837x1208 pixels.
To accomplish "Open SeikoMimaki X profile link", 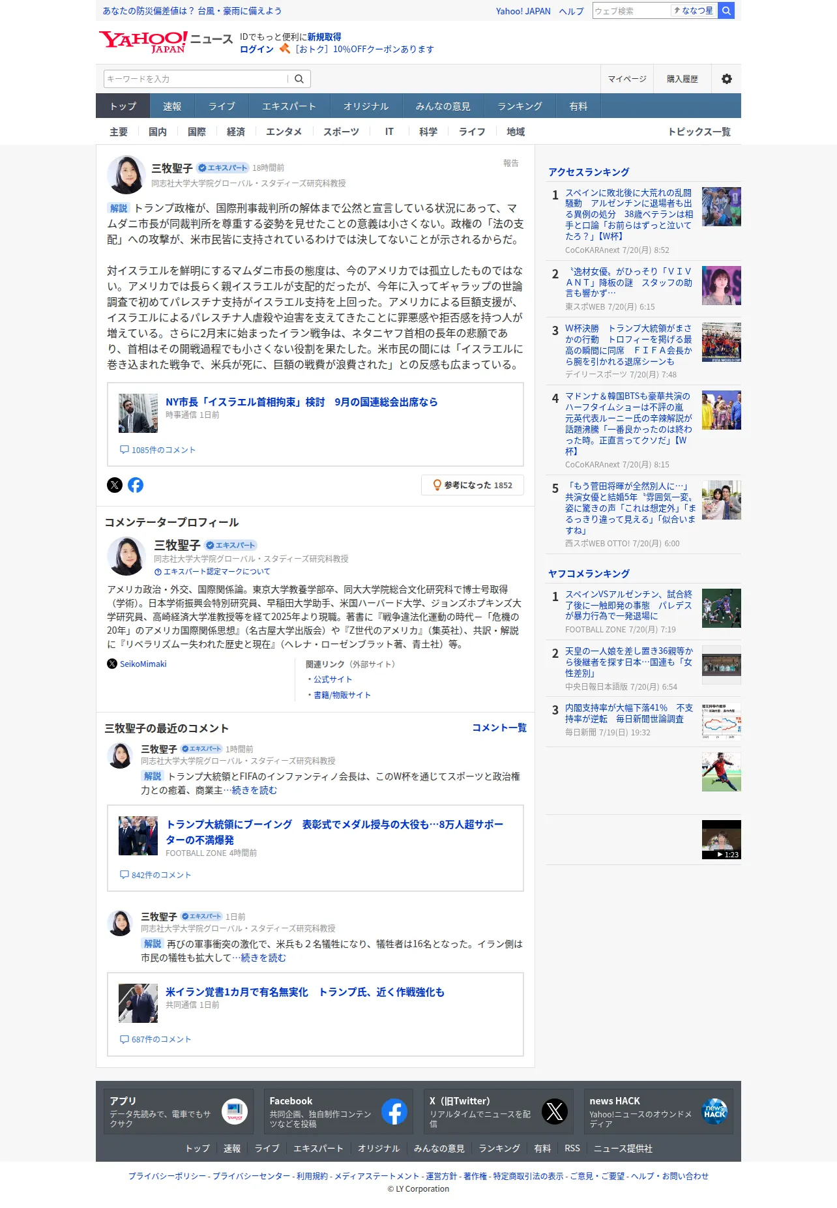I will (x=138, y=664).
